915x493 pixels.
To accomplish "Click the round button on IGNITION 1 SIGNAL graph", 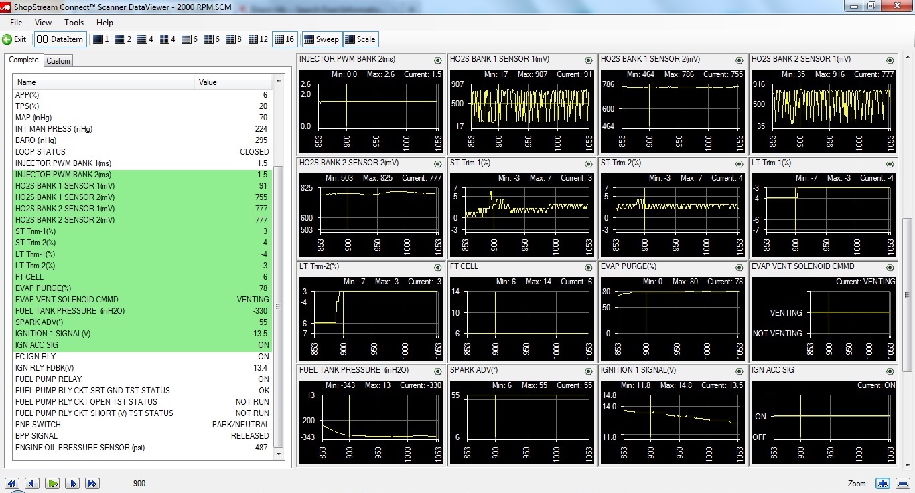I will [x=739, y=371].
